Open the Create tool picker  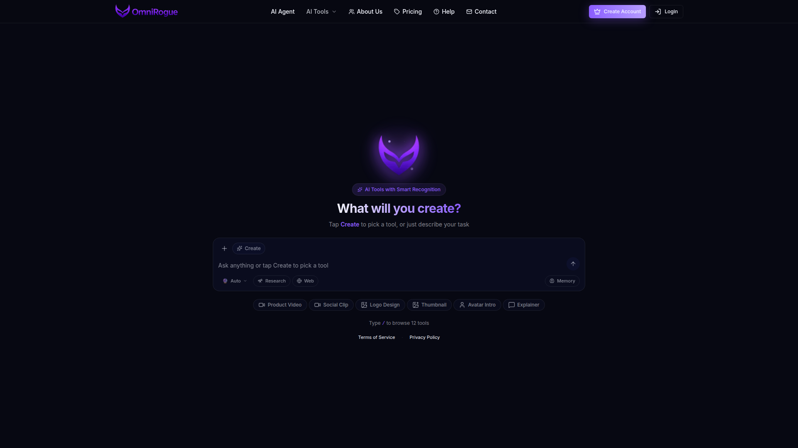[x=249, y=248]
